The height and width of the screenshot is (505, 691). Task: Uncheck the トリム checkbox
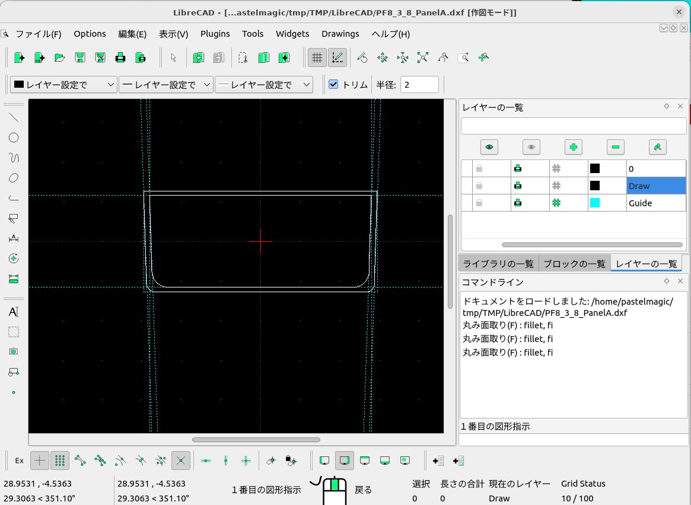tap(333, 84)
